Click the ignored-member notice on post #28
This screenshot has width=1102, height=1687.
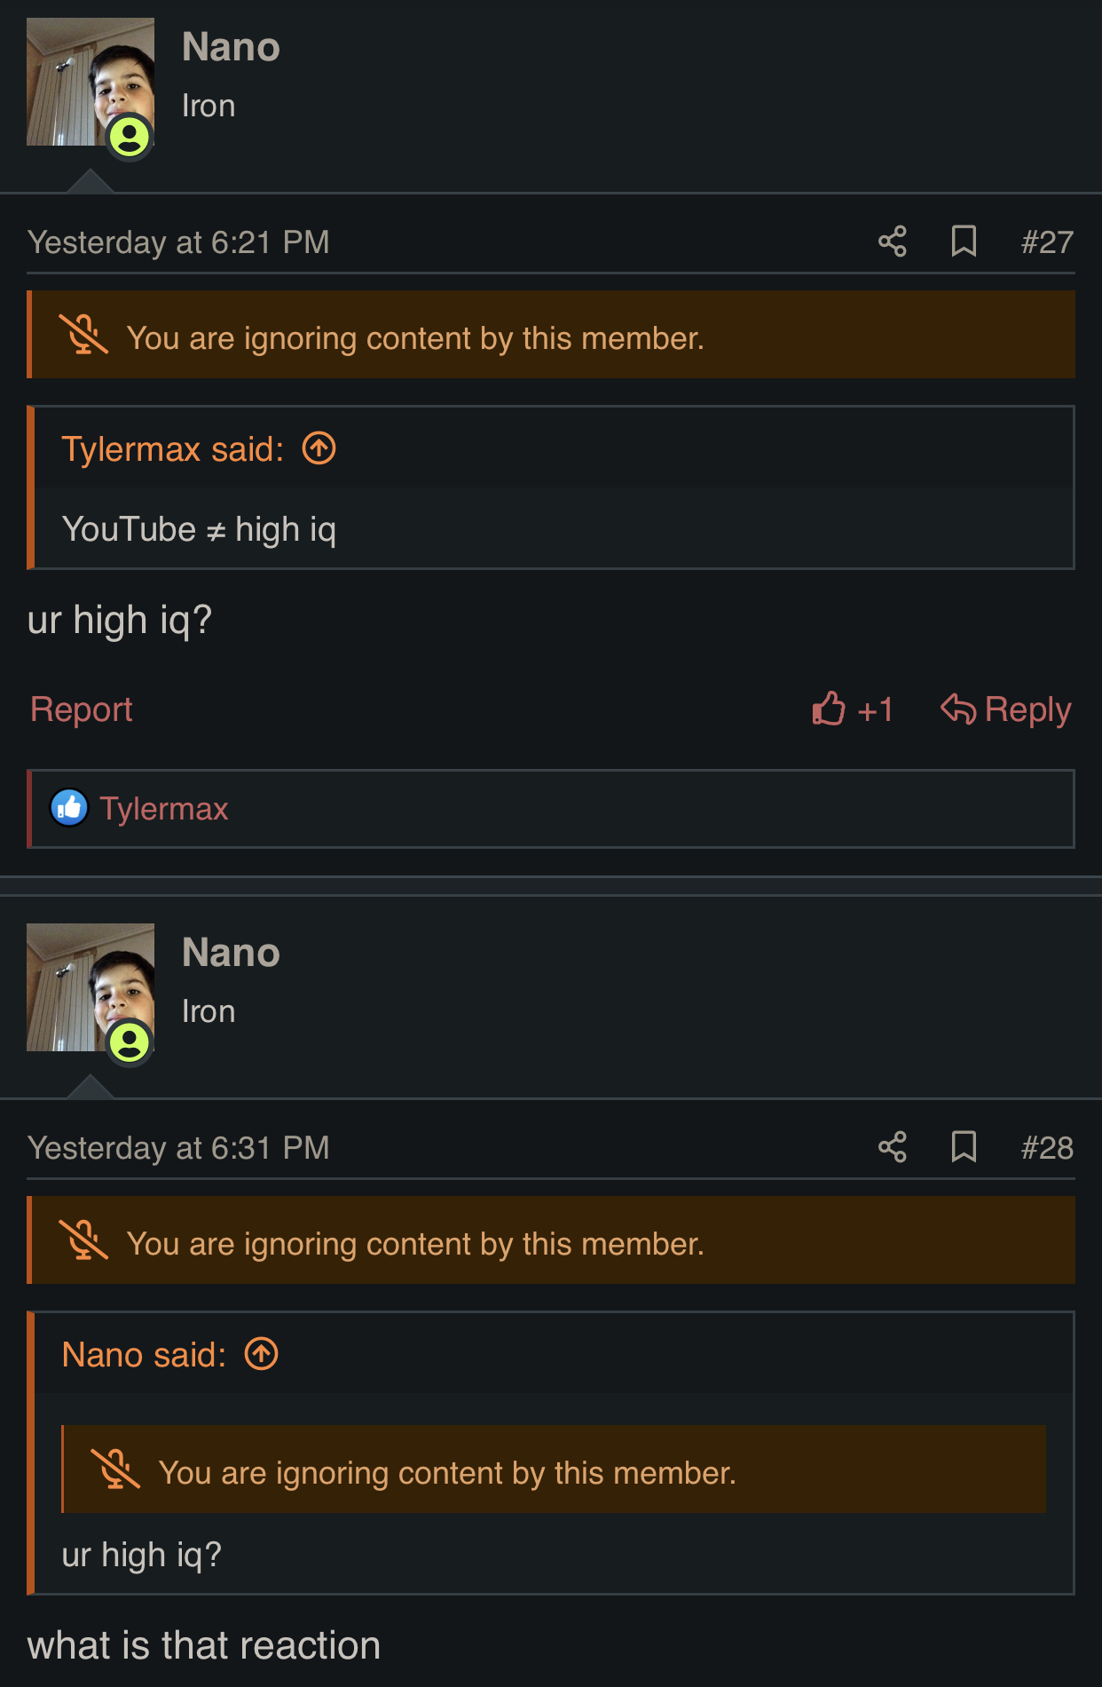415,1243
